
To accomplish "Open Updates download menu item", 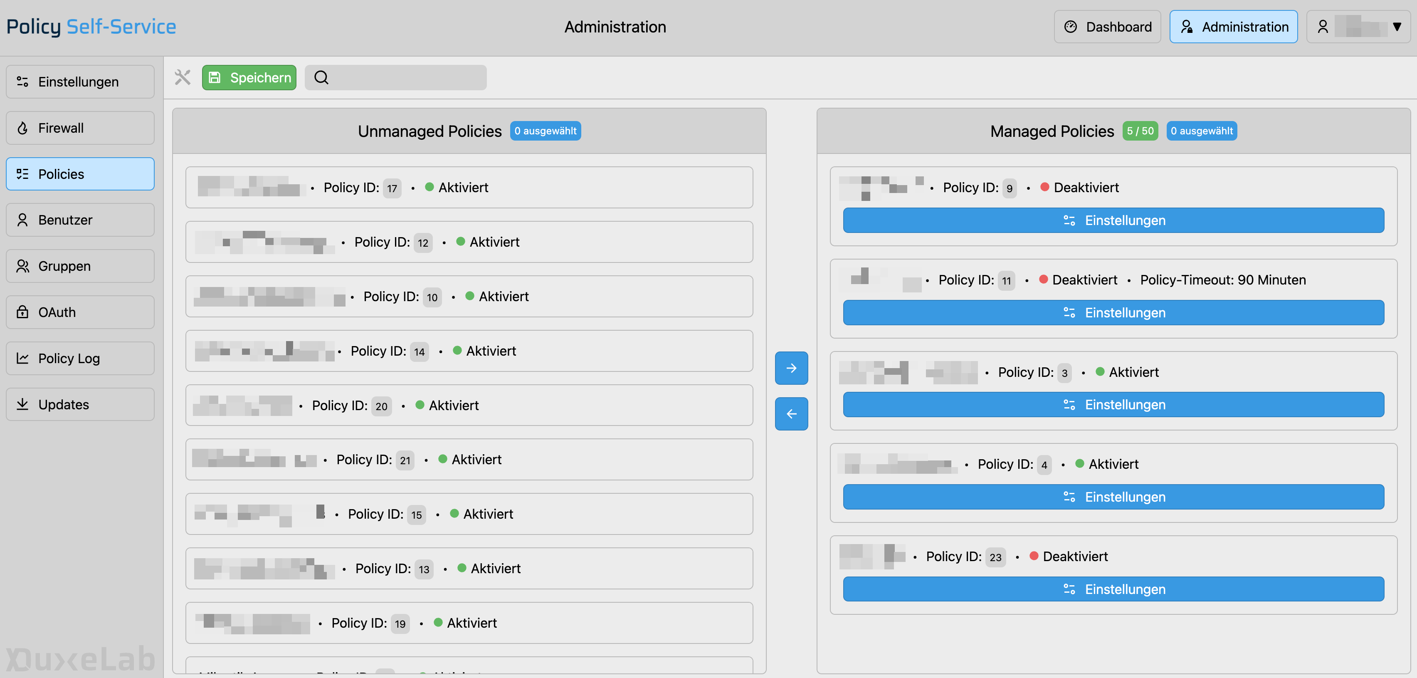I will 80,404.
